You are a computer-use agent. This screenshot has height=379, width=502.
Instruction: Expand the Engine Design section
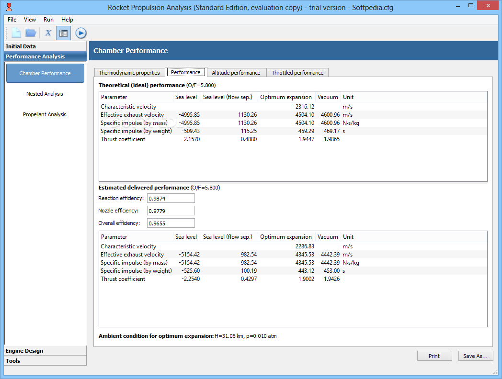click(x=45, y=351)
